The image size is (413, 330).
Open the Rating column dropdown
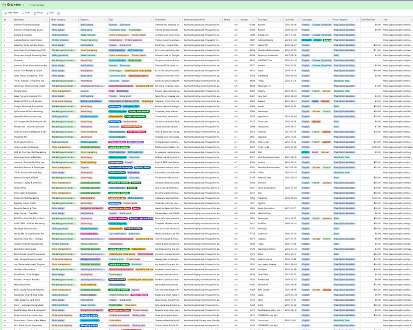(x=236, y=20)
